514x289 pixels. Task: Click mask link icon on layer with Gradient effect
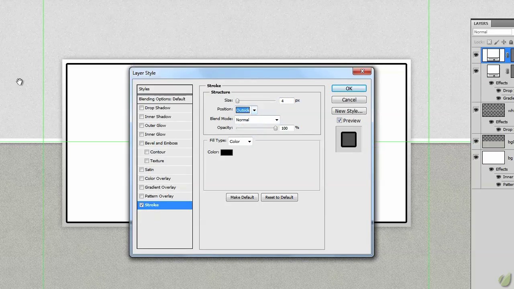[508, 71]
